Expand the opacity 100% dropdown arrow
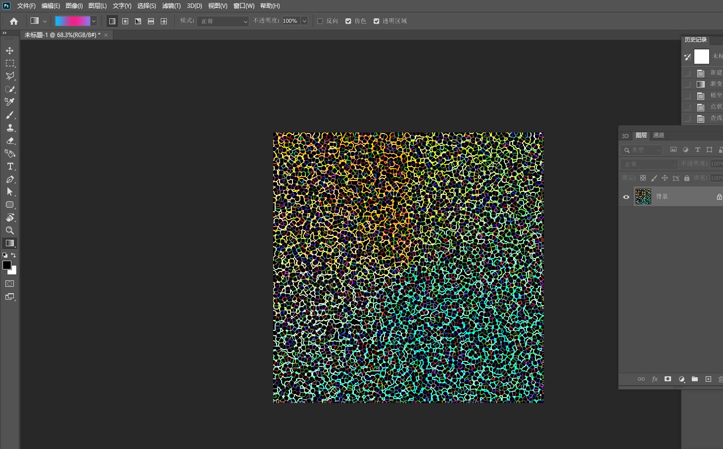 [304, 21]
